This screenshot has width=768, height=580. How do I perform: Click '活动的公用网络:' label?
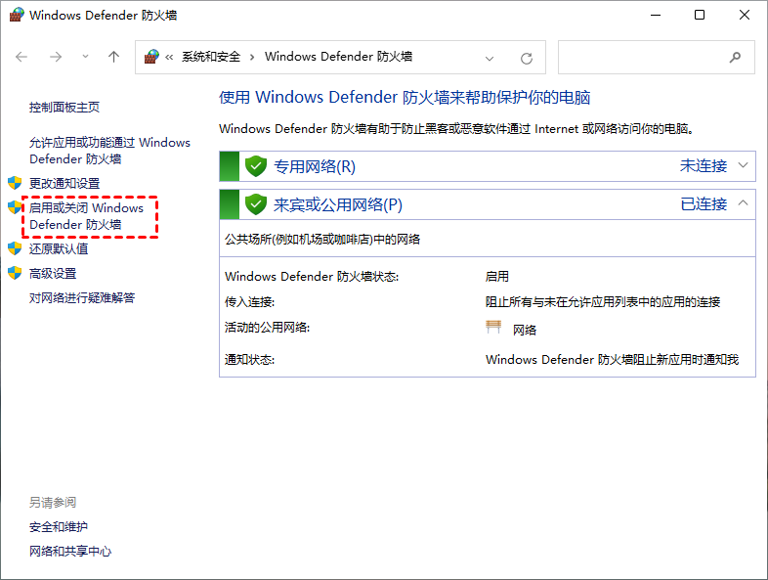click(x=267, y=327)
